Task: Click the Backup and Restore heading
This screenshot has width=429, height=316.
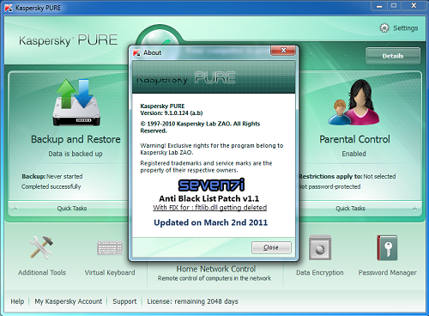Action: (76, 139)
